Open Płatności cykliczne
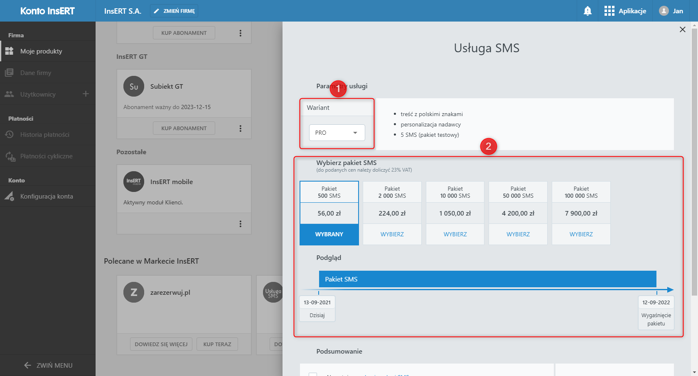 coord(48,156)
